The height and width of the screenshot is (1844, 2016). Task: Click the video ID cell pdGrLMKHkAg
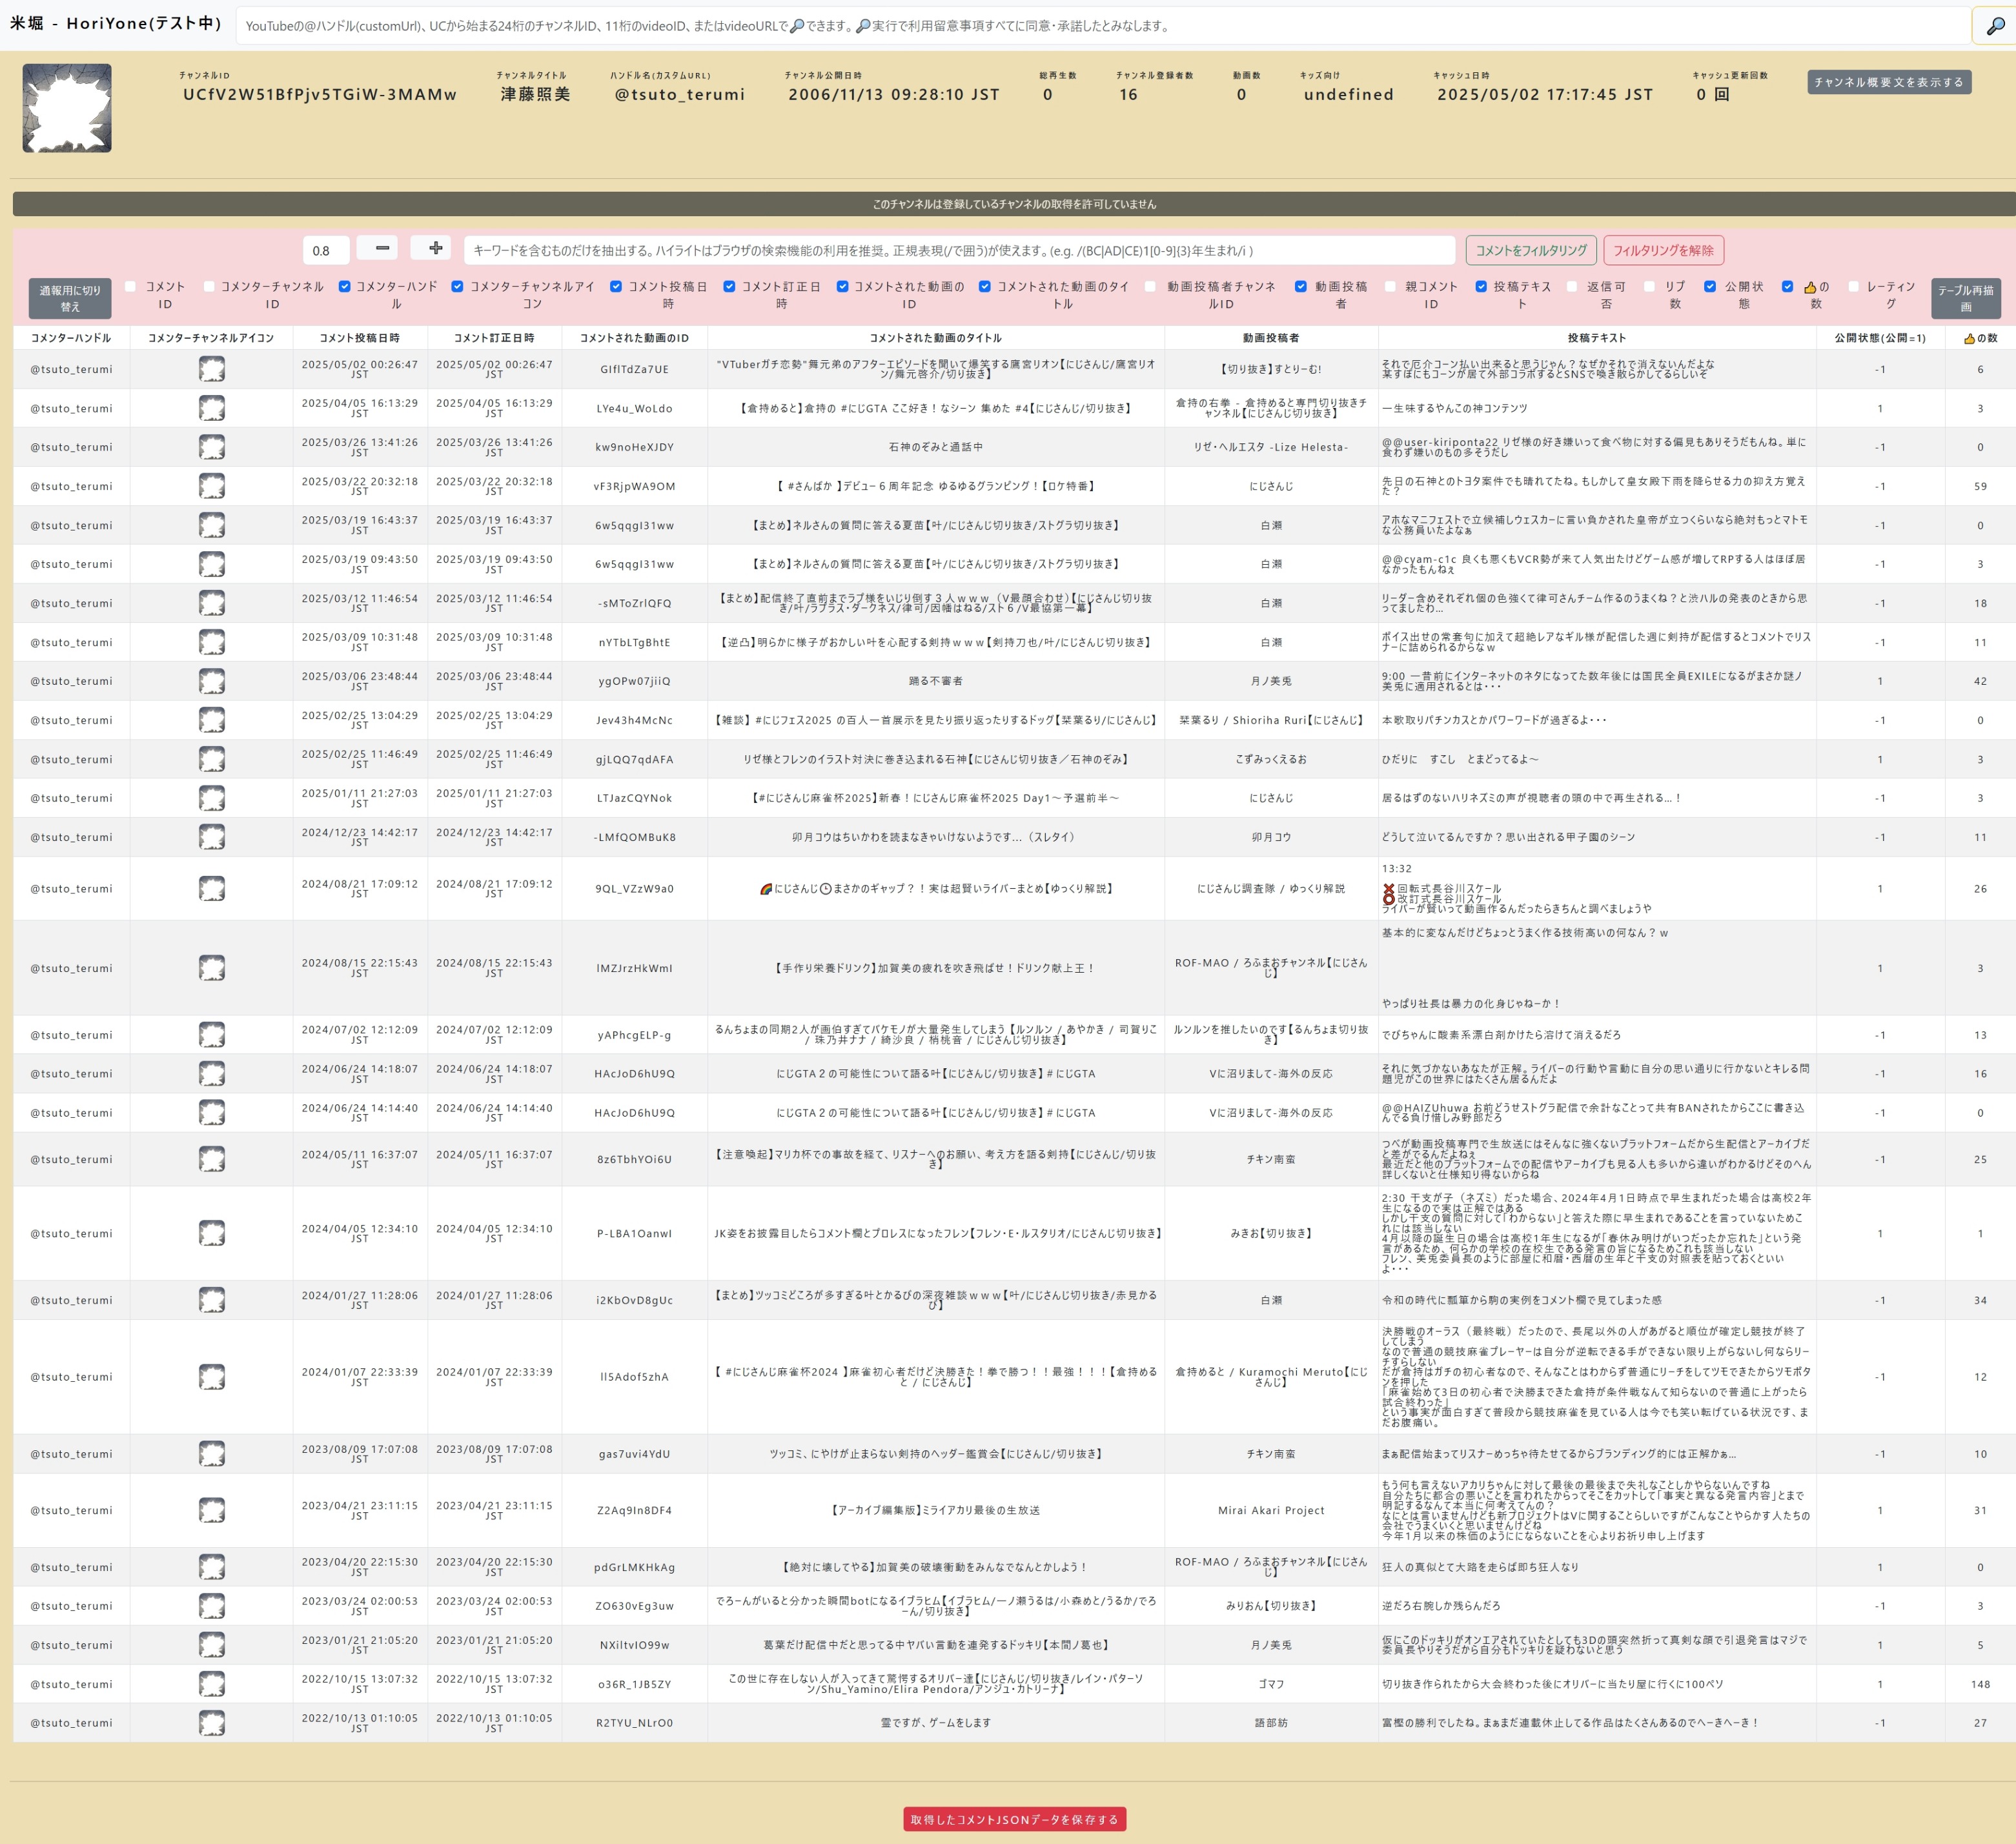[634, 1567]
